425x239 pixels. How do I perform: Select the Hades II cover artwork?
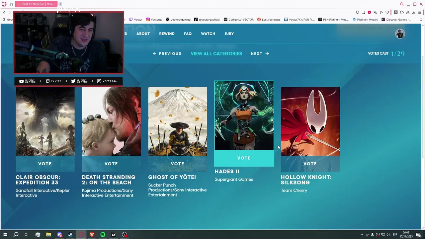pyautogui.click(x=244, y=116)
